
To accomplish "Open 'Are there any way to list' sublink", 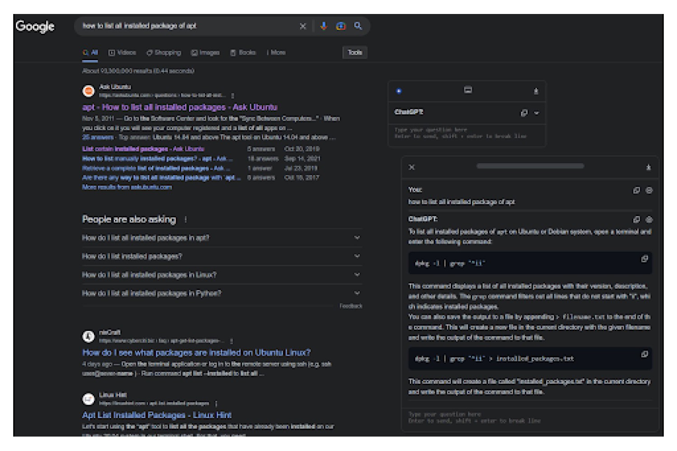I will click(x=162, y=178).
